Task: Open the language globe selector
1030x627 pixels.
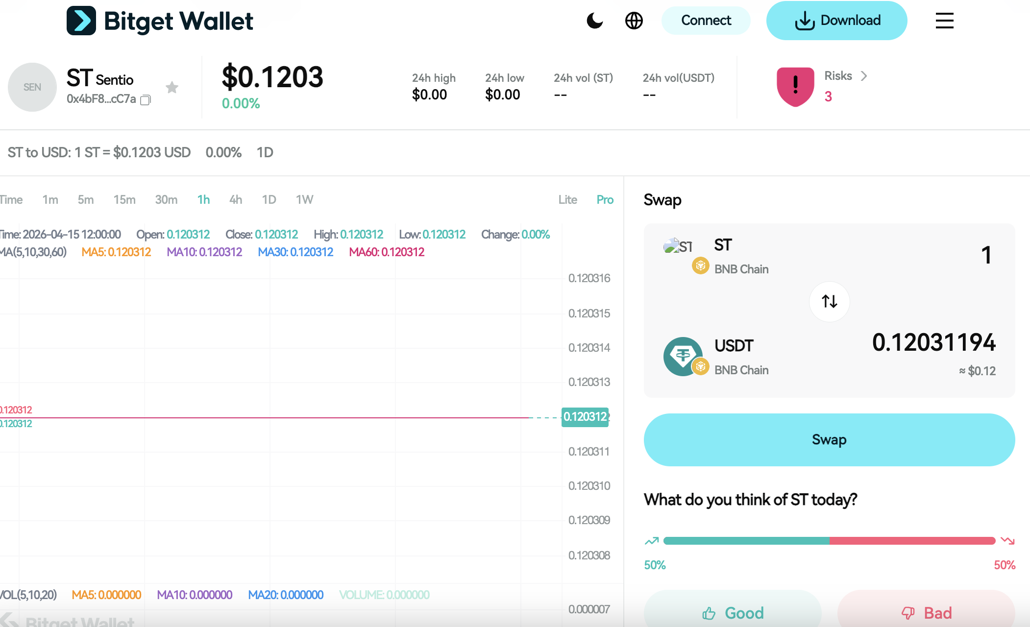Action: [x=634, y=21]
